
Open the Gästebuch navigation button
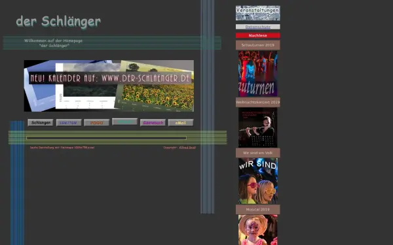[153, 123]
